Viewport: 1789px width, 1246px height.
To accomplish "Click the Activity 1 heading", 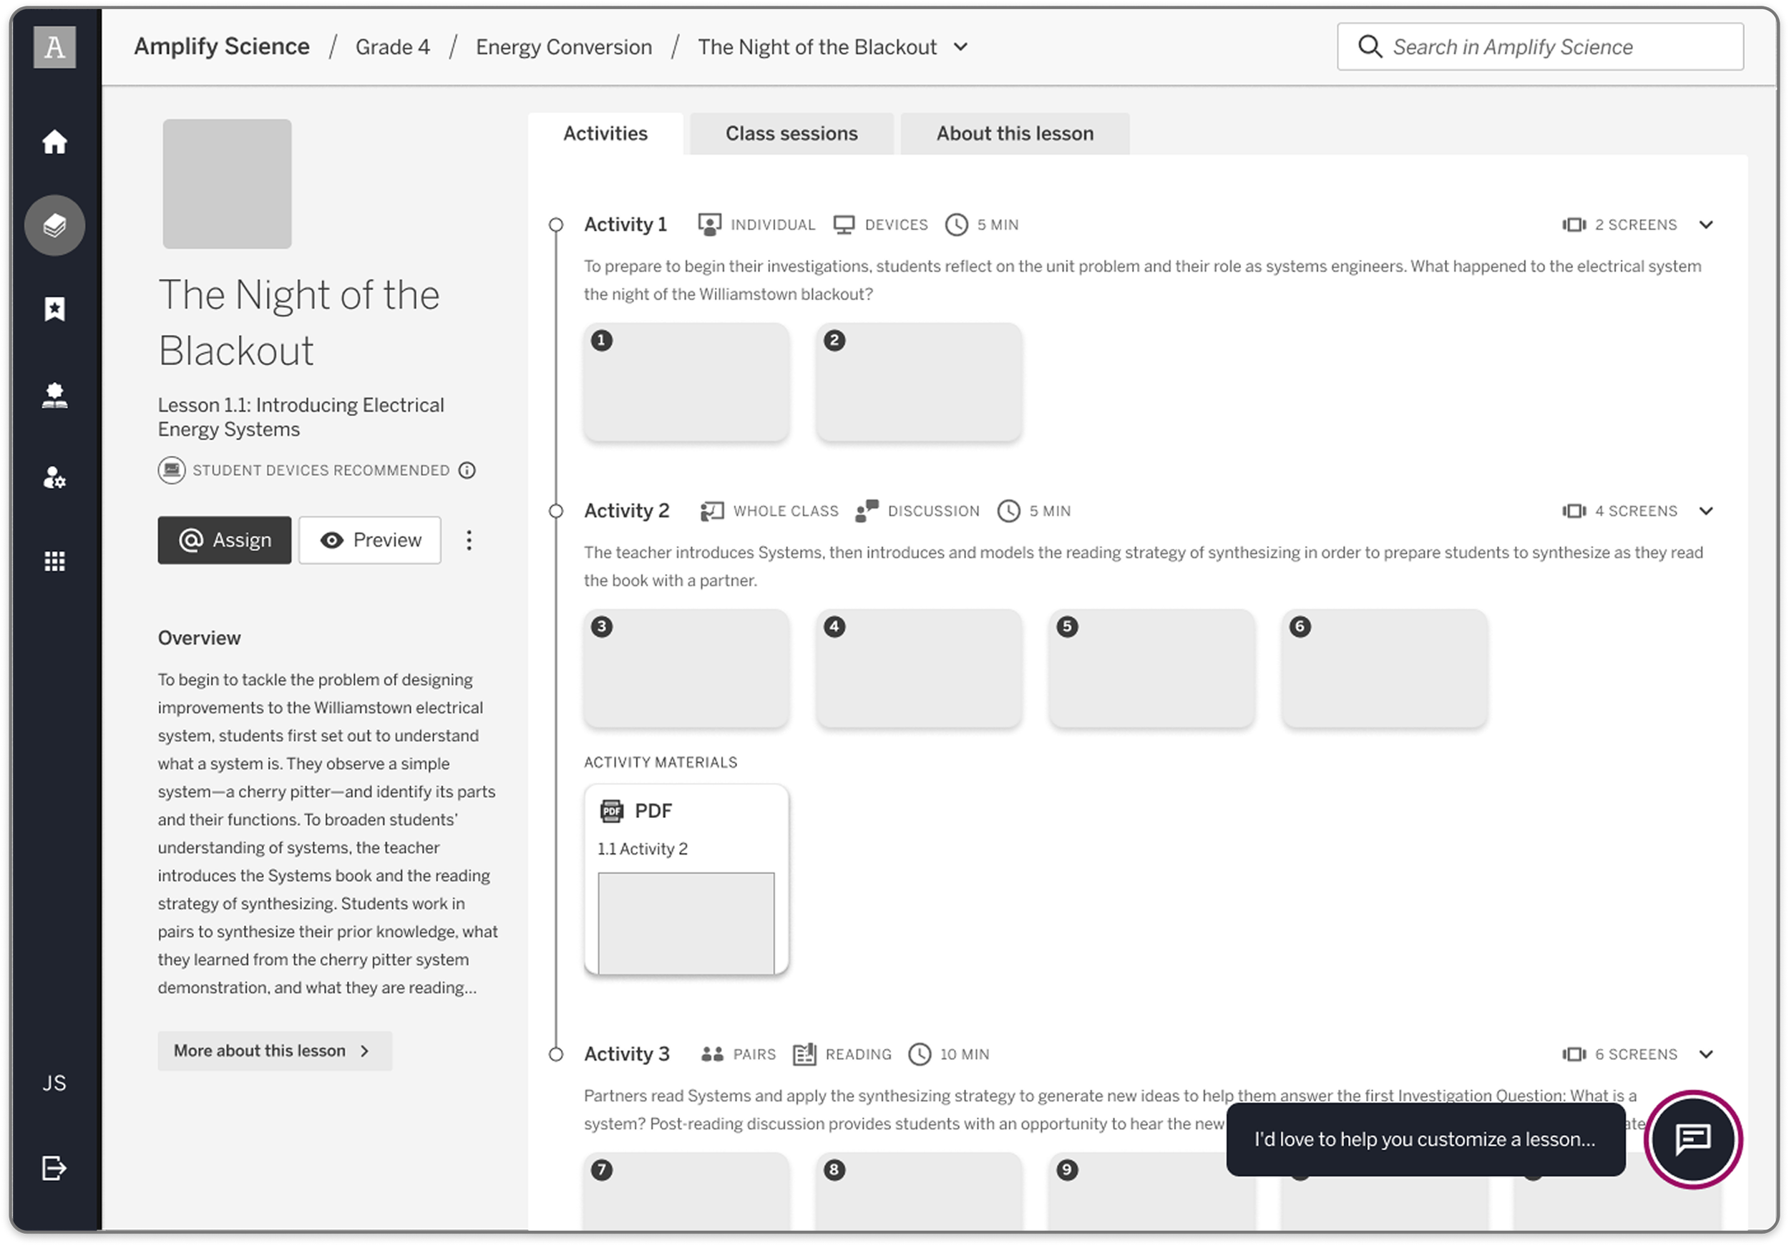I will [625, 225].
